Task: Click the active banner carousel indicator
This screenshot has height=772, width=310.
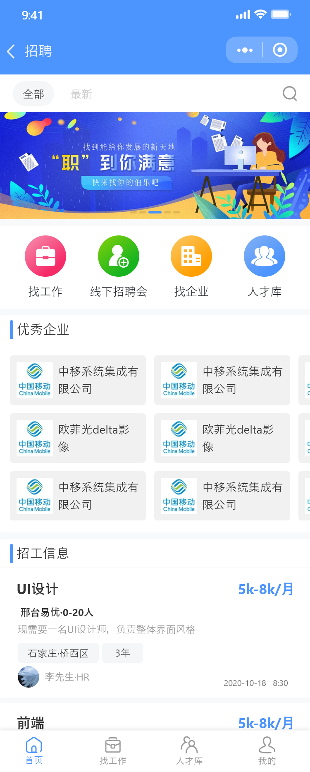Action: click(x=155, y=212)
